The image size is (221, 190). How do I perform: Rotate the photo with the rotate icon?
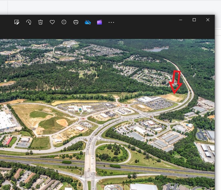29,22
